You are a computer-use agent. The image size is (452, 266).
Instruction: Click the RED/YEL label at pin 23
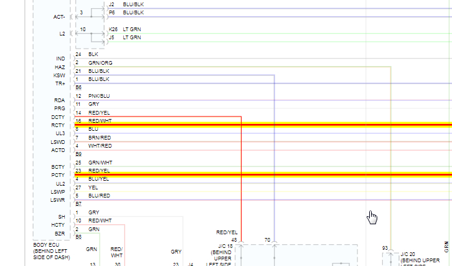99,171
